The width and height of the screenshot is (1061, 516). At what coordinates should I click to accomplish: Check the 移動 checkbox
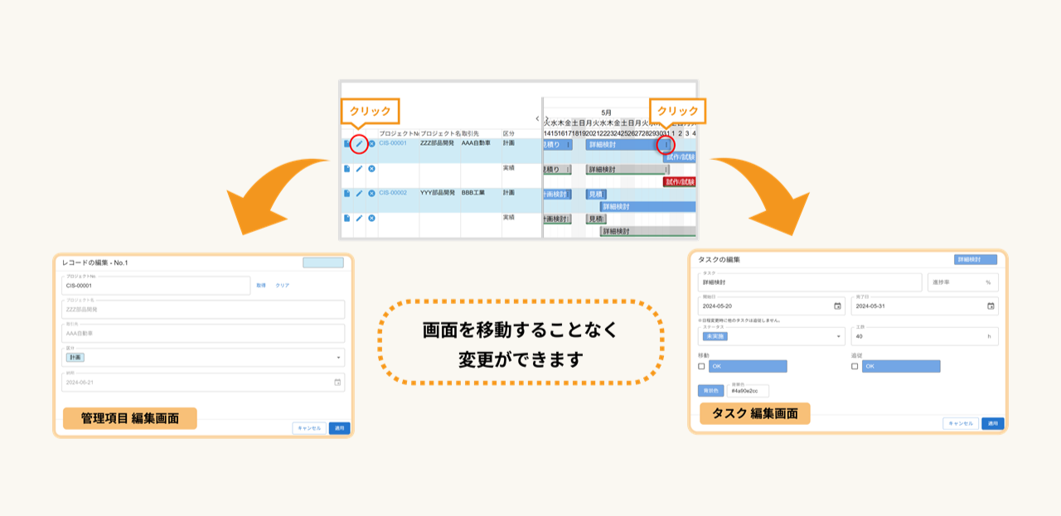702,366
